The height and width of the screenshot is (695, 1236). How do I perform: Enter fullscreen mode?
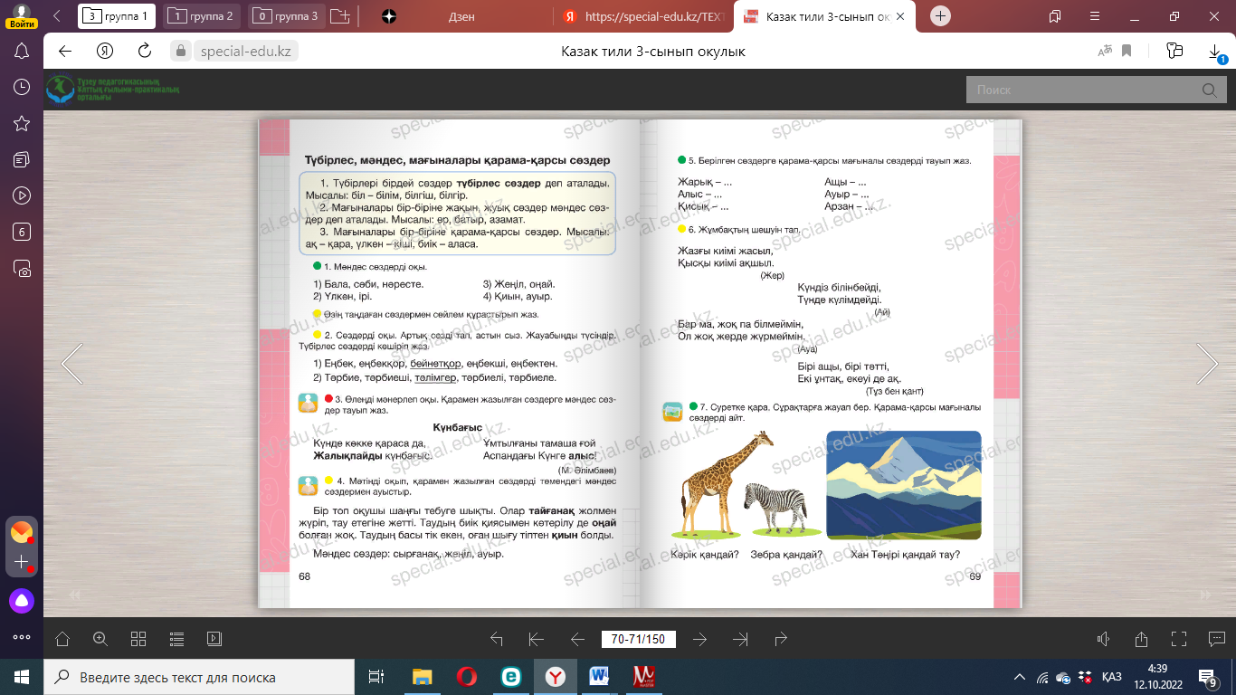[x=1179, y=639]
